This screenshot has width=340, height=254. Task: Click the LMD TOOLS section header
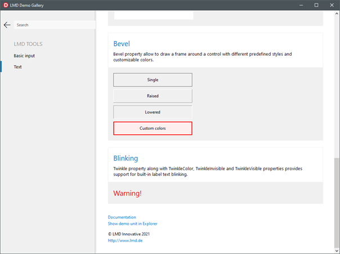point(28,44)
